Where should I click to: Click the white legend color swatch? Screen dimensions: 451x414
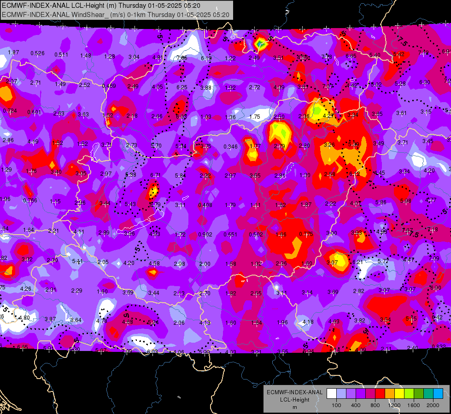[332, 393]
